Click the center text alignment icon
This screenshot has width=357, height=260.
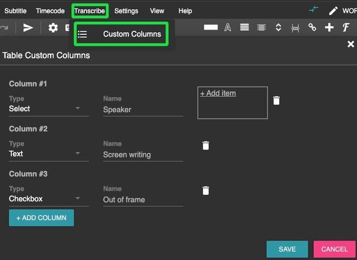point(262,28)
